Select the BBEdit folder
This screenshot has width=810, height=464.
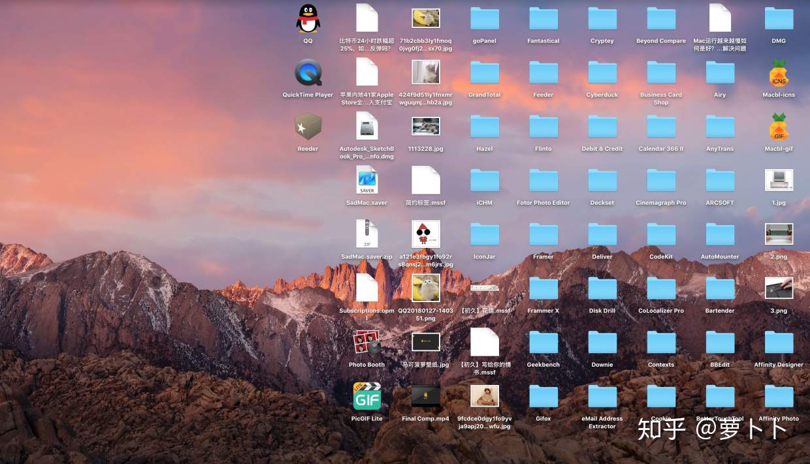720,343
